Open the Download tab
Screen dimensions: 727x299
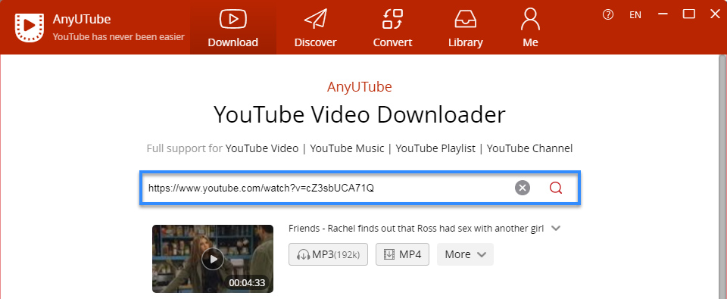[232, 27]
